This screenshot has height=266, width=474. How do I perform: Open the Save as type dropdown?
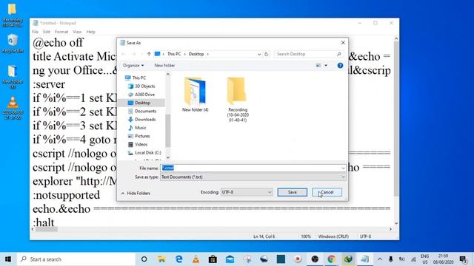pyautogui.click(x=253, y=177)
